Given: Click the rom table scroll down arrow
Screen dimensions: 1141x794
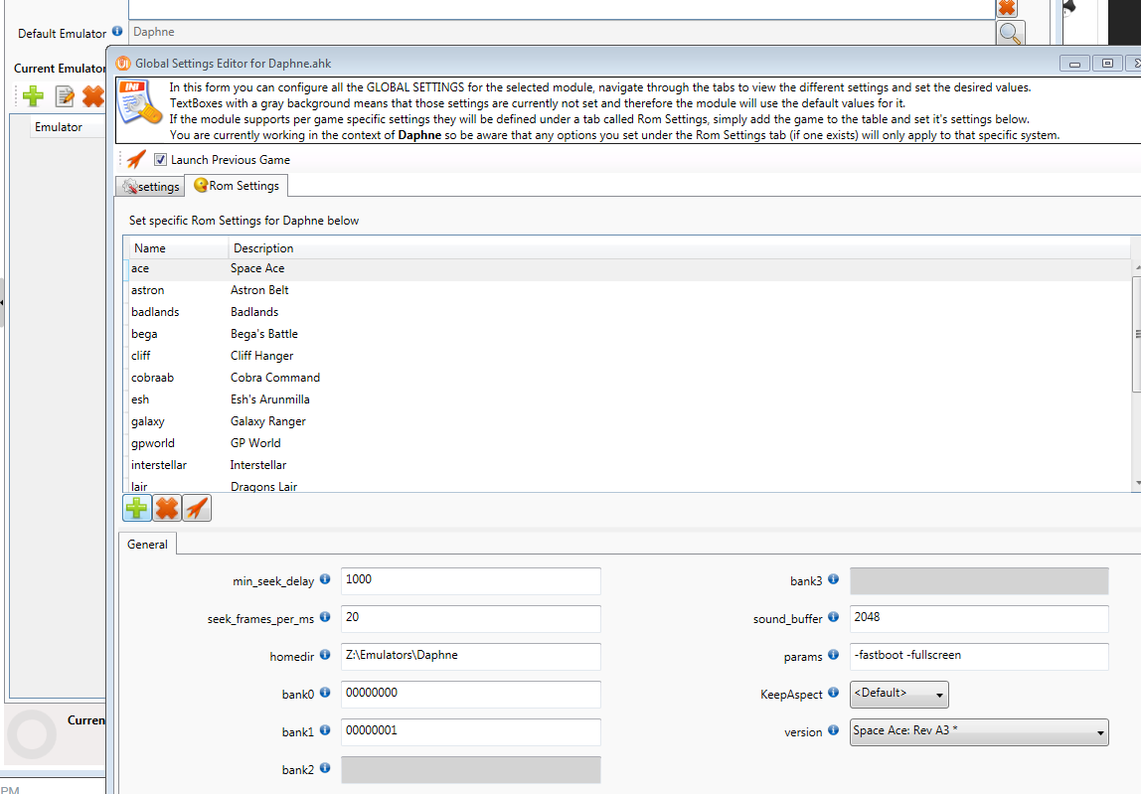Looking at the screenshot, I should (1137, 483).
